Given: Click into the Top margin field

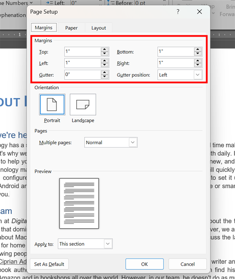Looking at the screenshot, I should point(83,52).
